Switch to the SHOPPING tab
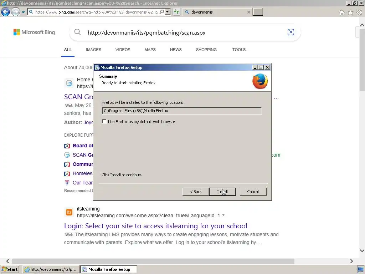Image resolution: width=365 pixels, height=274 pixels. [x=206, y=50]
